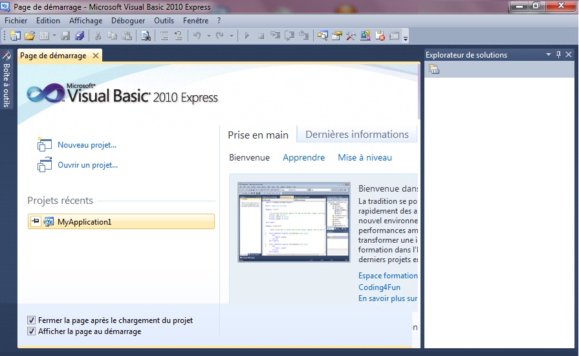Viewport: 579px width, 356px height.
Task: Click the Redo arrow icon
Action: coord(220,36)
